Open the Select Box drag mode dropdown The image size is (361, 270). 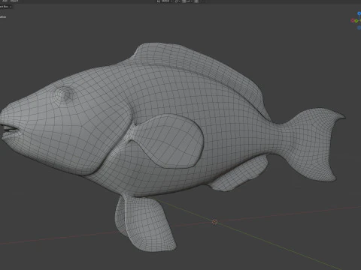coord(5,7)
